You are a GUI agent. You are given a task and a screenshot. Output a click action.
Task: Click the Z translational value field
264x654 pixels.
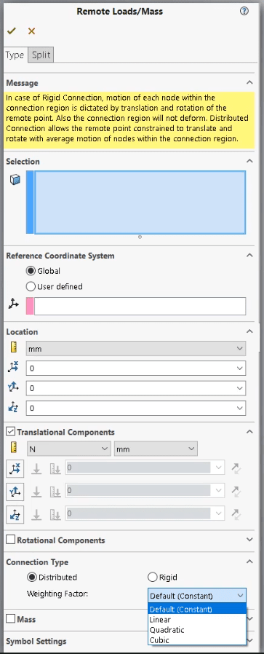click(x=138, y=513)
